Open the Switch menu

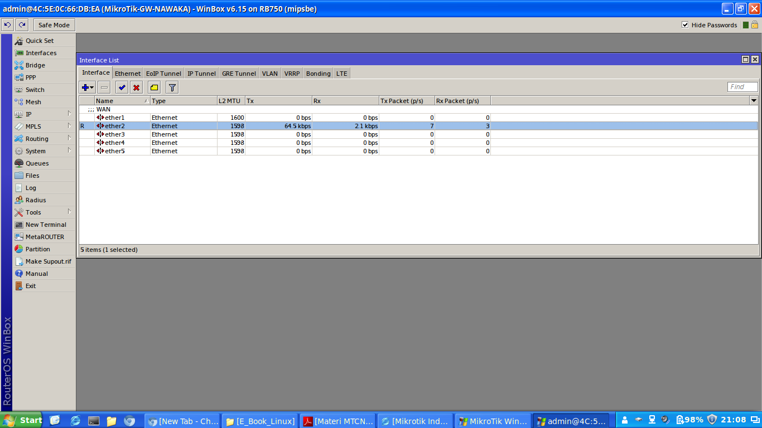point(44,90)
